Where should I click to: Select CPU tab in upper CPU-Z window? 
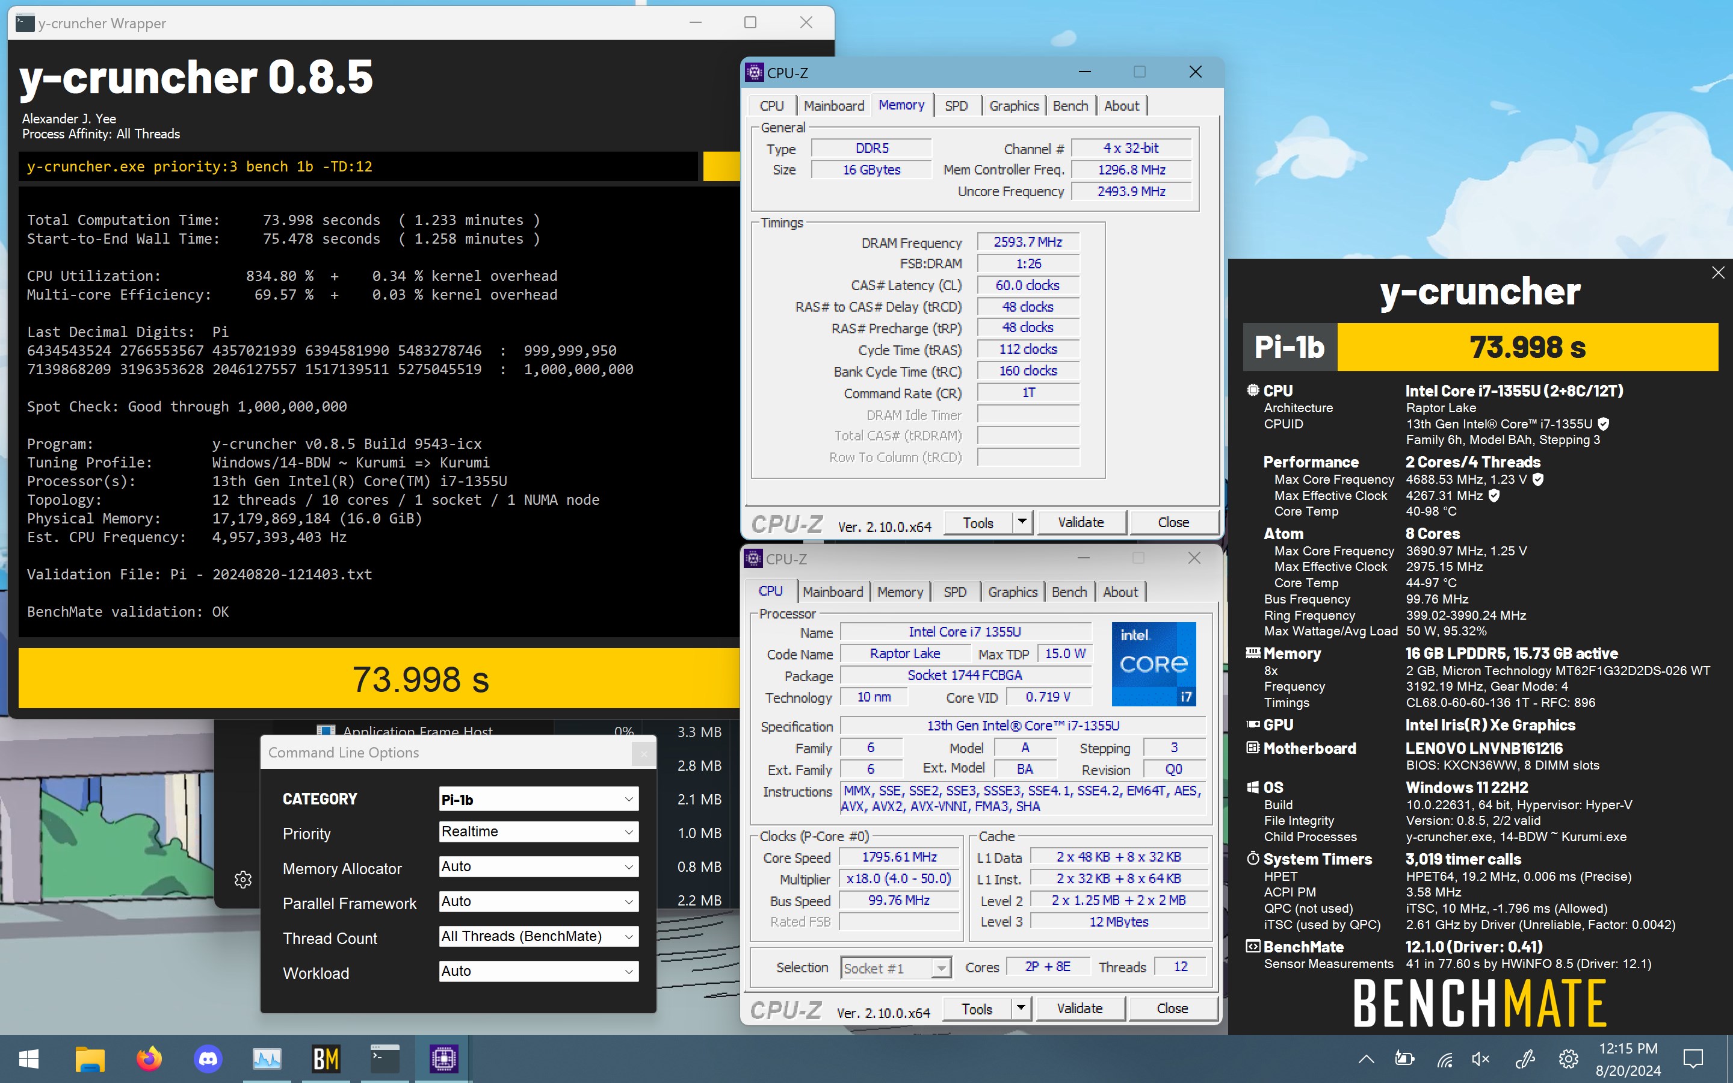click(771, 106)
